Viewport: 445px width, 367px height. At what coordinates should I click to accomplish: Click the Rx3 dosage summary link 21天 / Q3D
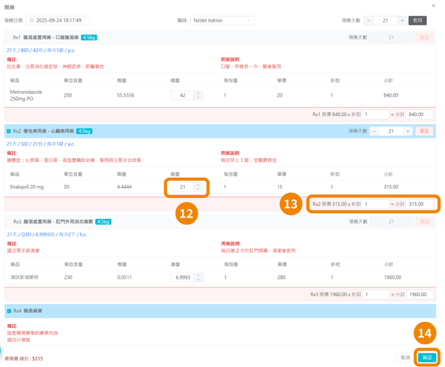click(47, 234)
